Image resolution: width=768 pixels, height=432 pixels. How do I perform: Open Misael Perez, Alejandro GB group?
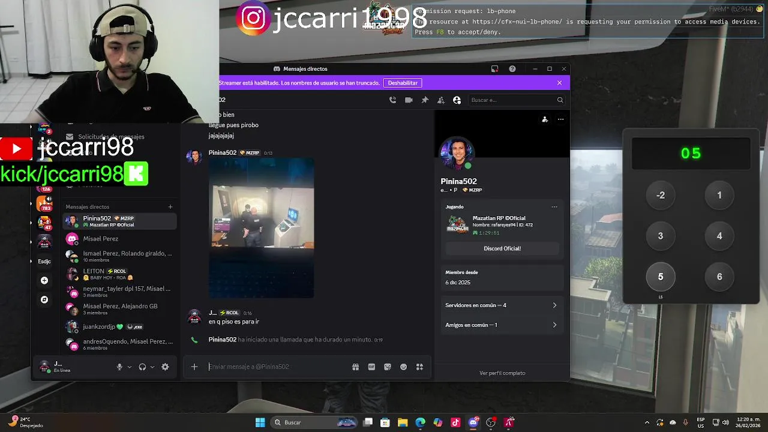[x=120, y=309]
